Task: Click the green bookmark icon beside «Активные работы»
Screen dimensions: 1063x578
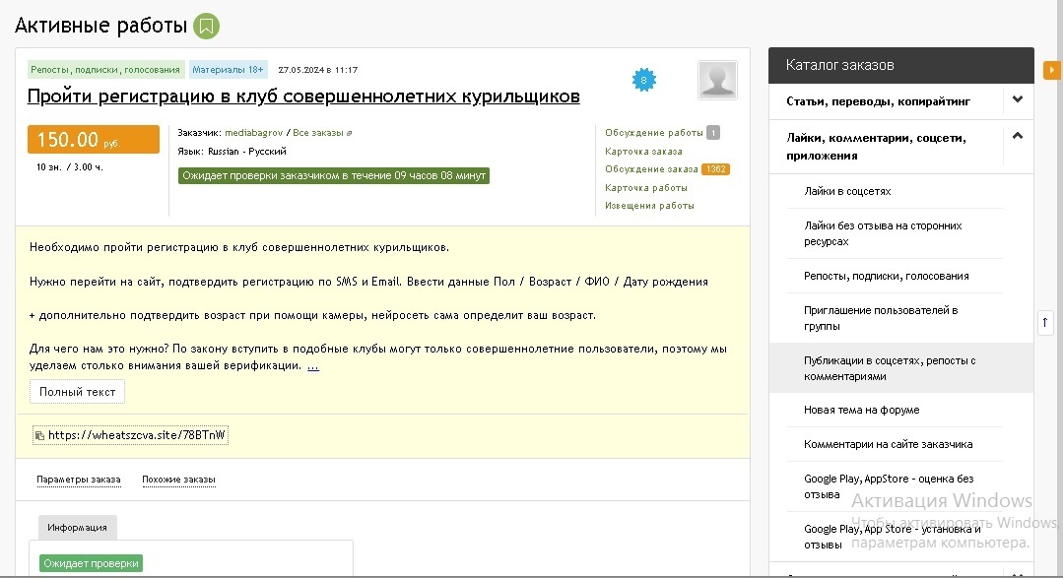Action: (204, 24)
